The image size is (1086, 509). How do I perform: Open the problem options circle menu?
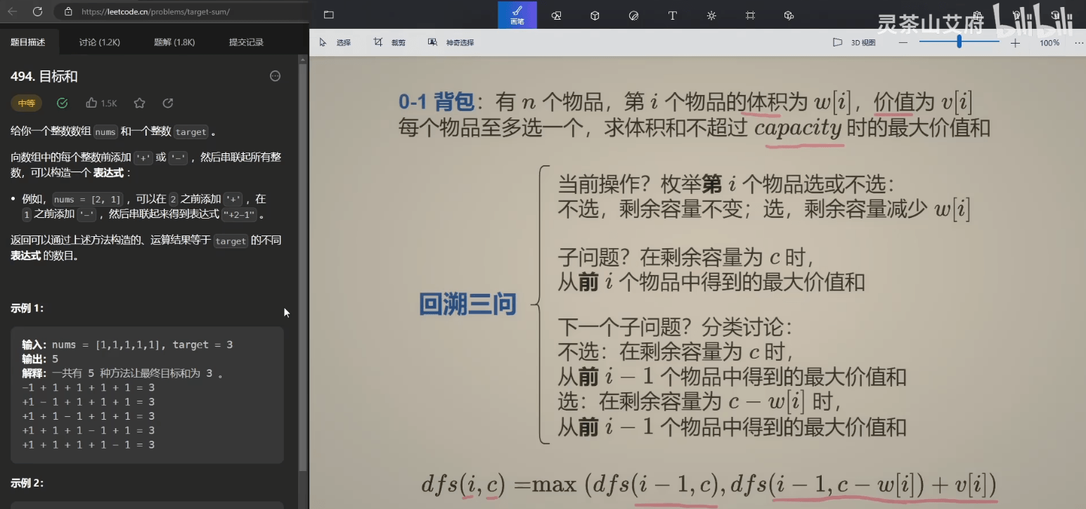pyautogui.click(x=275, y=76)
